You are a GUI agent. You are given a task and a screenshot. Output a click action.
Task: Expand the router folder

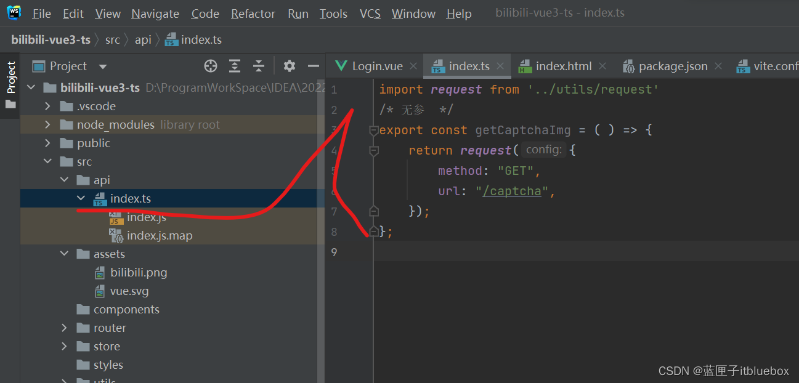pos(65,328)
